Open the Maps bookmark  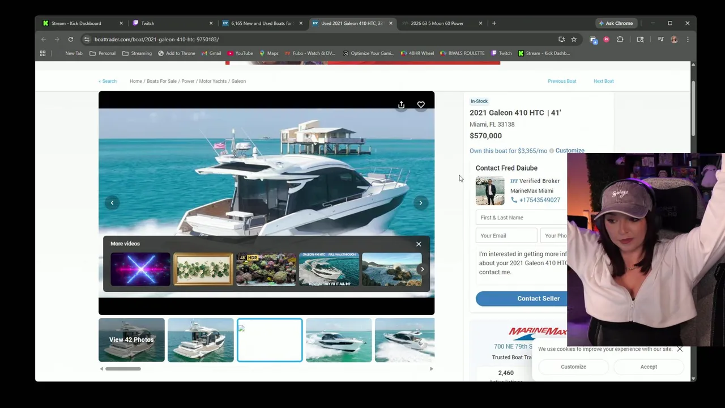[x=268, y=53]
